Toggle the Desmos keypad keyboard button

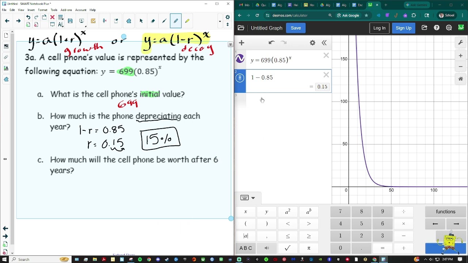tap(248, 198)
